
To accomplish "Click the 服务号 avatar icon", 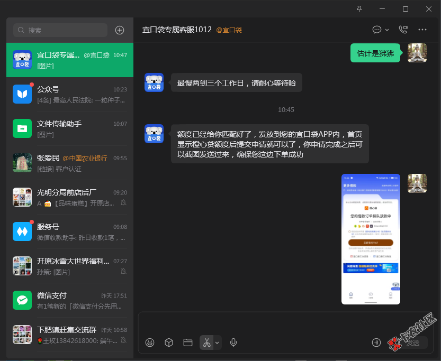I will pos(22,232).
